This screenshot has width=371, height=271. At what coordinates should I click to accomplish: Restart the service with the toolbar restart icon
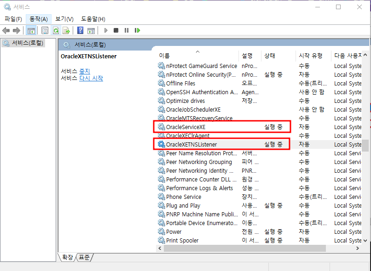click(x=137, y=30)
